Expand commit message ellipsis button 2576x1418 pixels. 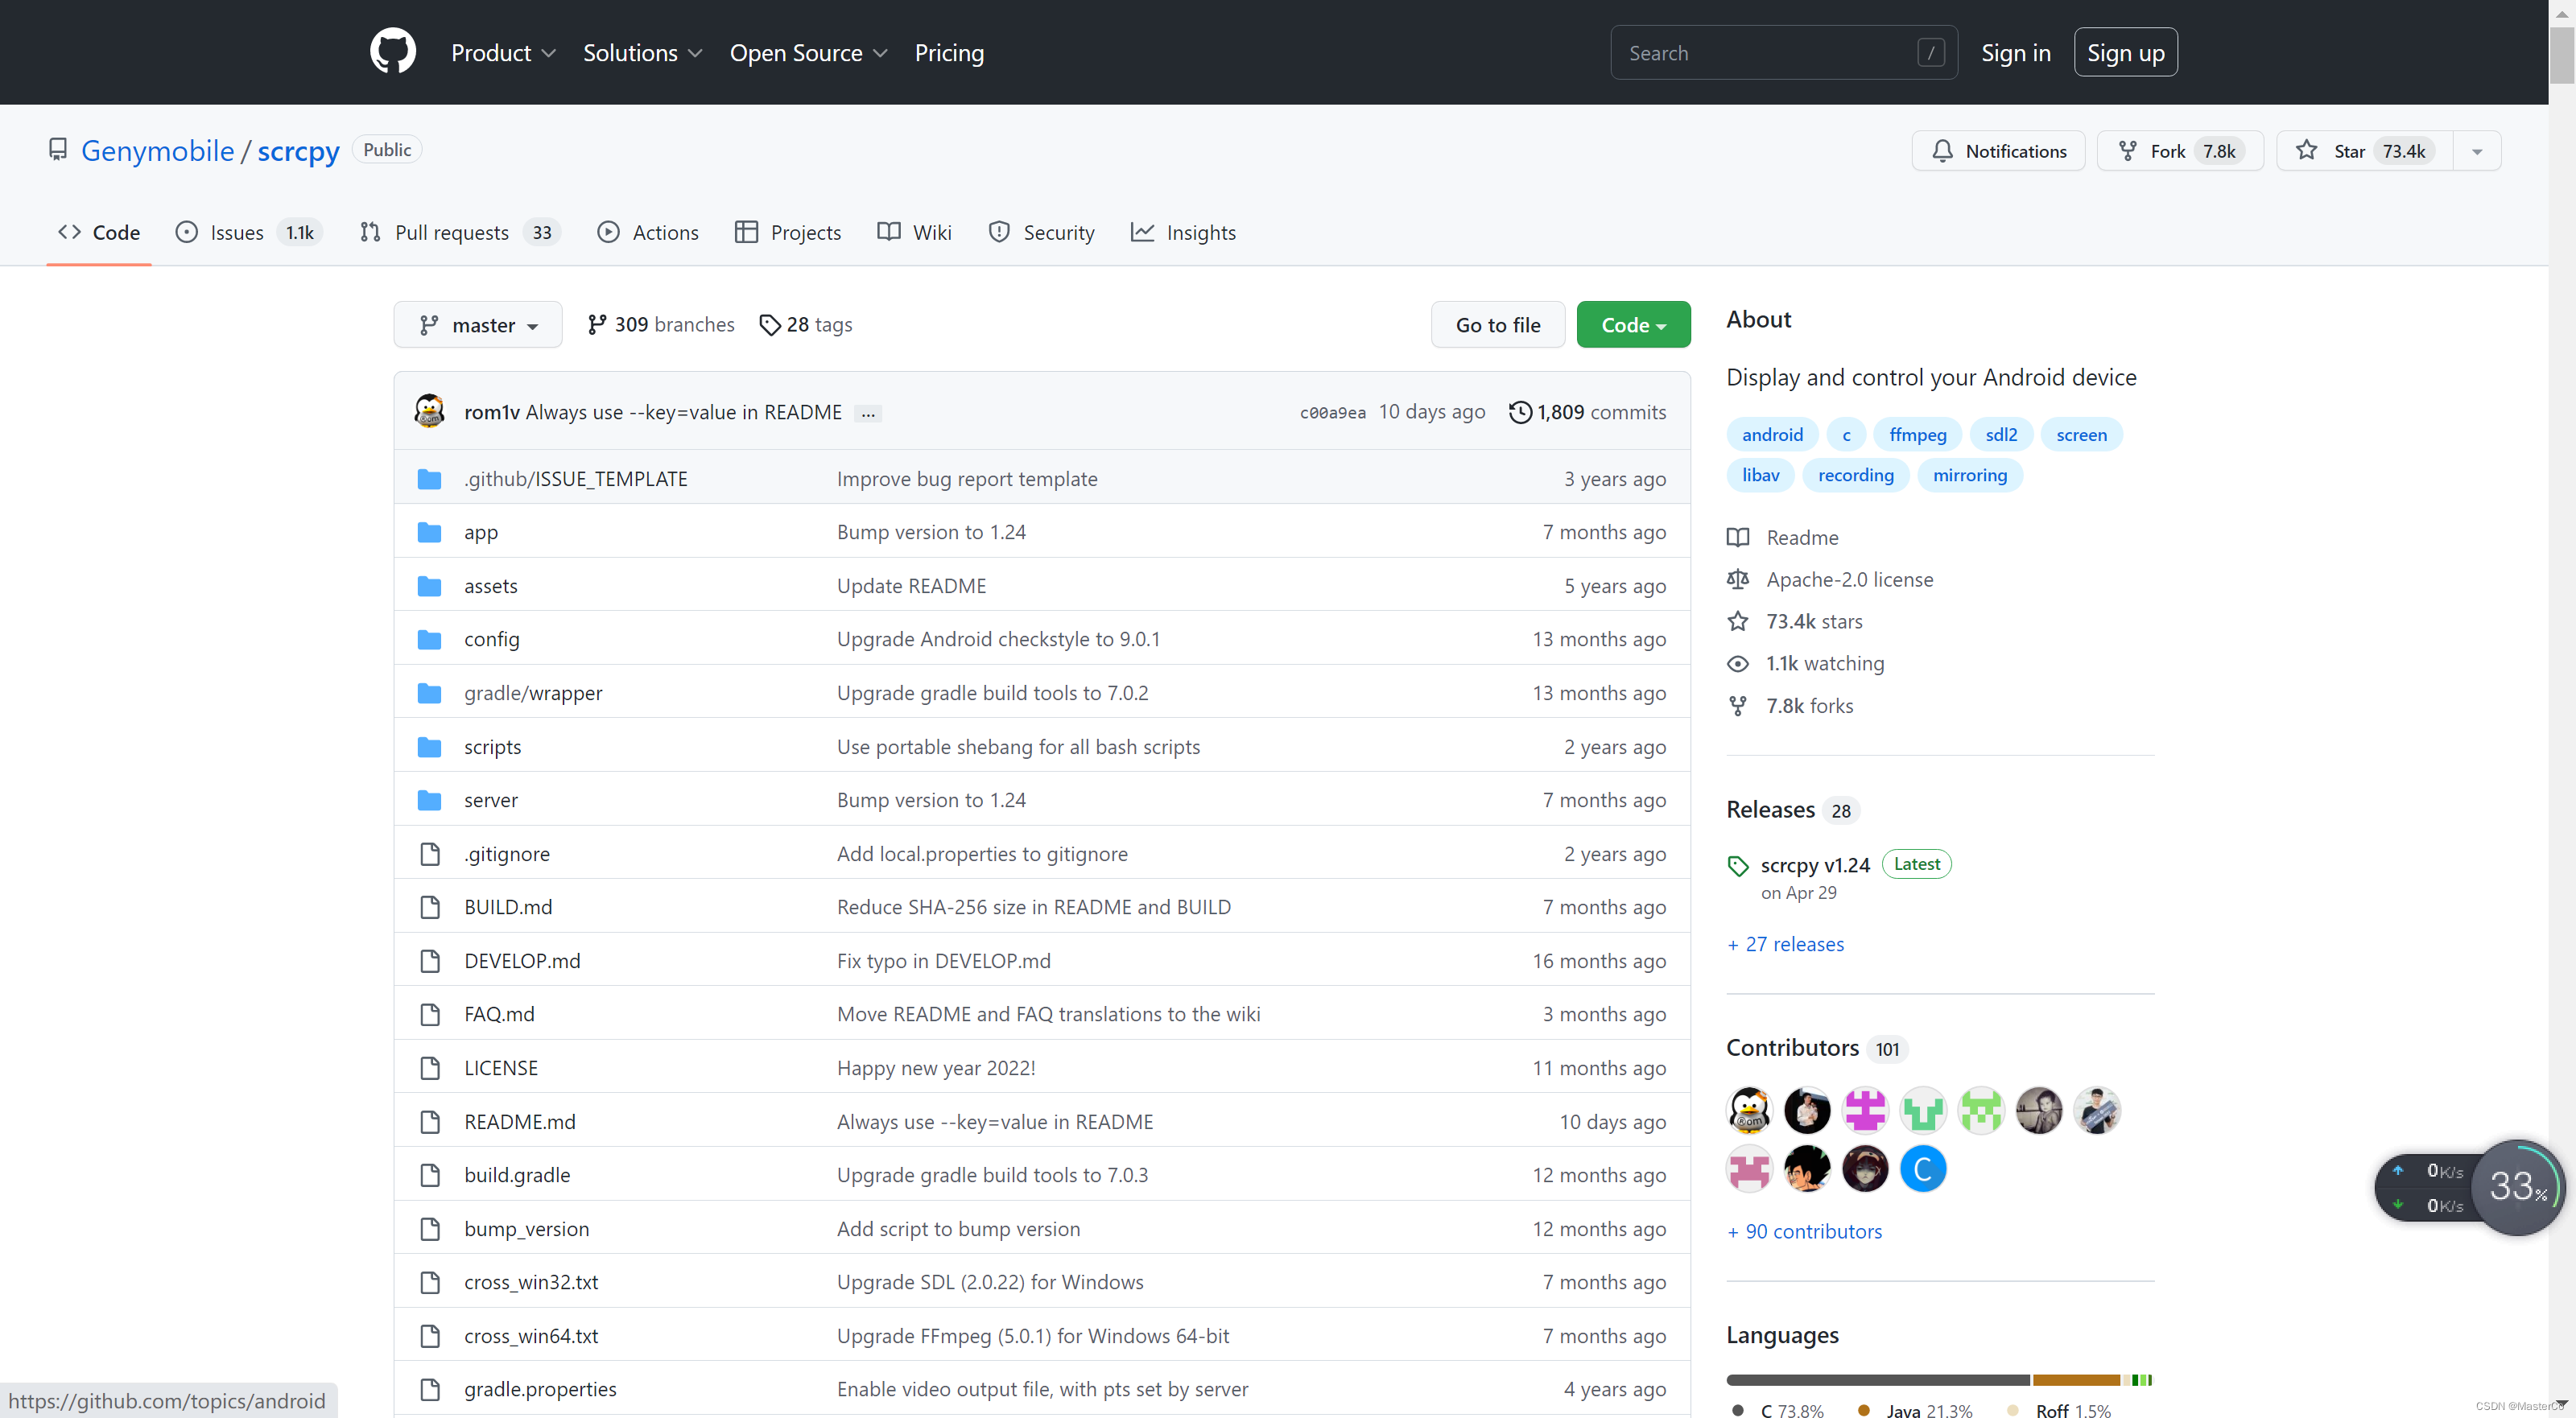coord(868,413)
